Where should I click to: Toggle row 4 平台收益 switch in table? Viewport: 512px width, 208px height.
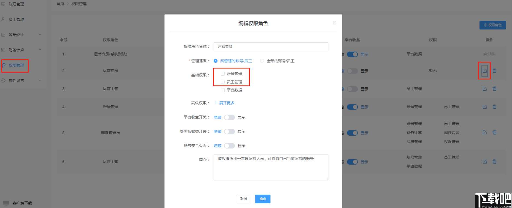[352, 107]
